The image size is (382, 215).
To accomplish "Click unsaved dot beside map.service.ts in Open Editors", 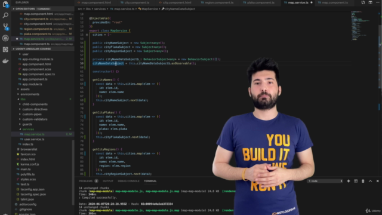I will (17, 39).
